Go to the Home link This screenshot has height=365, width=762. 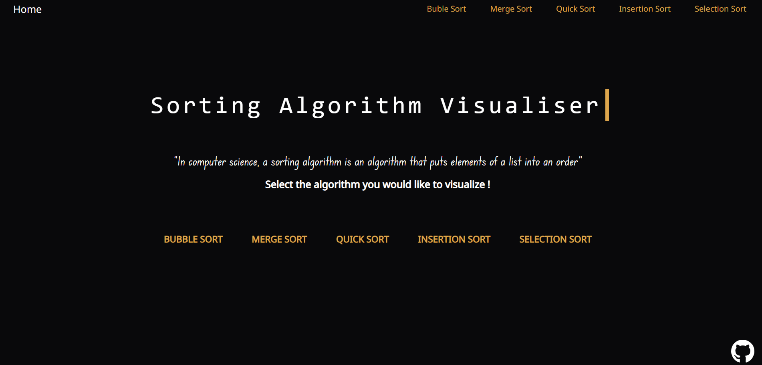(x=27, y=9)
